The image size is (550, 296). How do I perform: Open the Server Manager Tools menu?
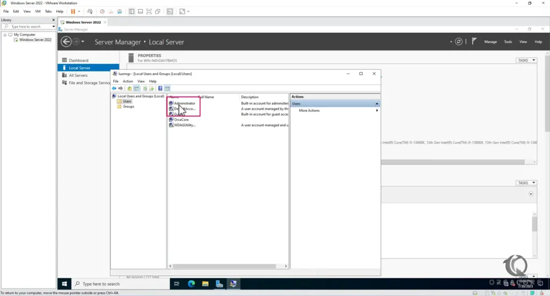508,42
